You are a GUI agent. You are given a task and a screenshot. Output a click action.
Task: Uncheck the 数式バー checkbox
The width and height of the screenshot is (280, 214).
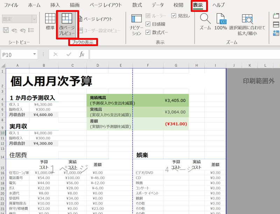pos(148,32)
